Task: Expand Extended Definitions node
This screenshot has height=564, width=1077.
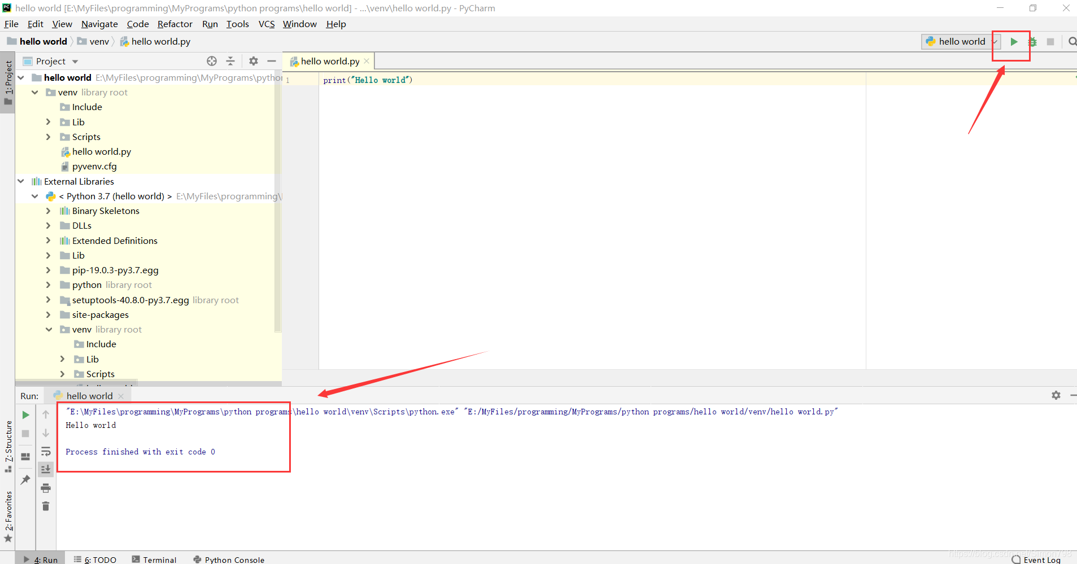Action: tap(49, 241)
